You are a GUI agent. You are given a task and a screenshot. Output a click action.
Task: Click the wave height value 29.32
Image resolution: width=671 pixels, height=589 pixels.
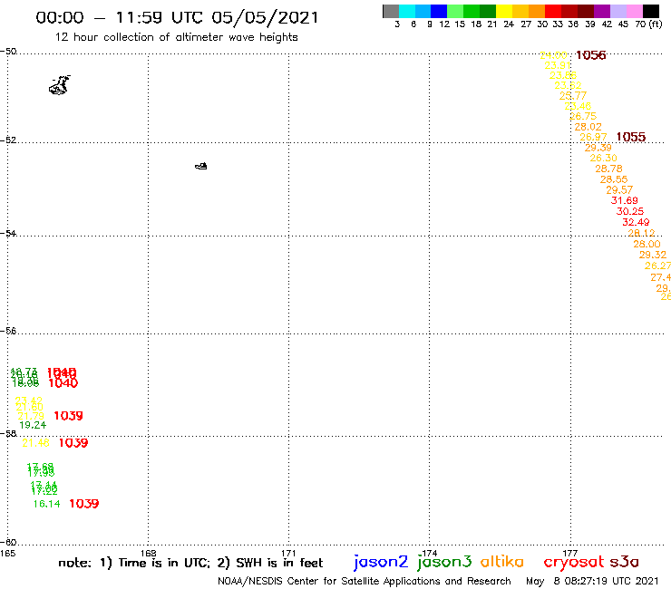click(x=653, y=255)
